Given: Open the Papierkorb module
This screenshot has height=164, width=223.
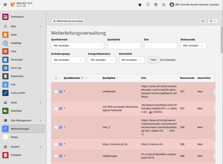Looking at the screenshot, I should point(17,76).
